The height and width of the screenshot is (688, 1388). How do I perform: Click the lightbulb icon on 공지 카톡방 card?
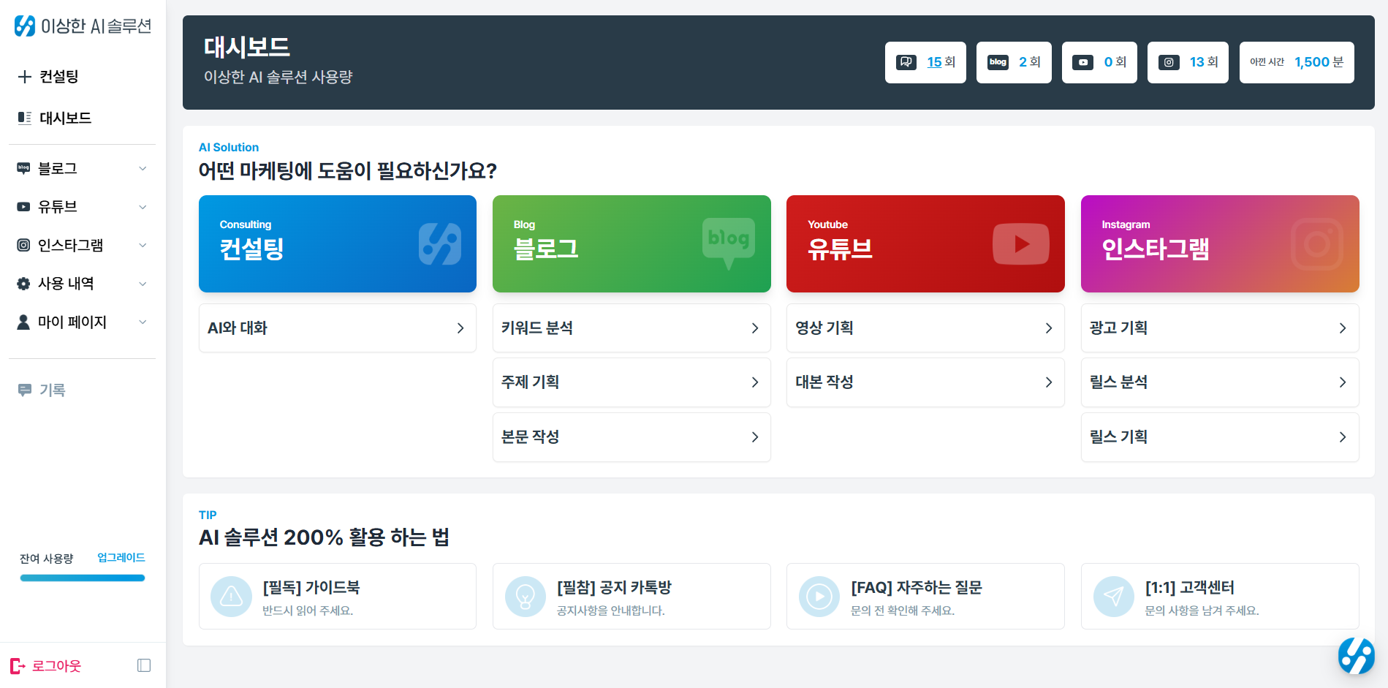pyautogui.click(x=526, y=597)
